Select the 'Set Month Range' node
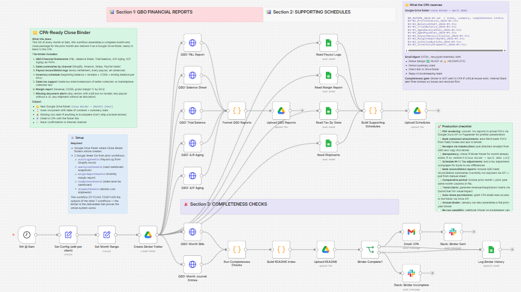 pyautogui.click(x=106, y=235)
